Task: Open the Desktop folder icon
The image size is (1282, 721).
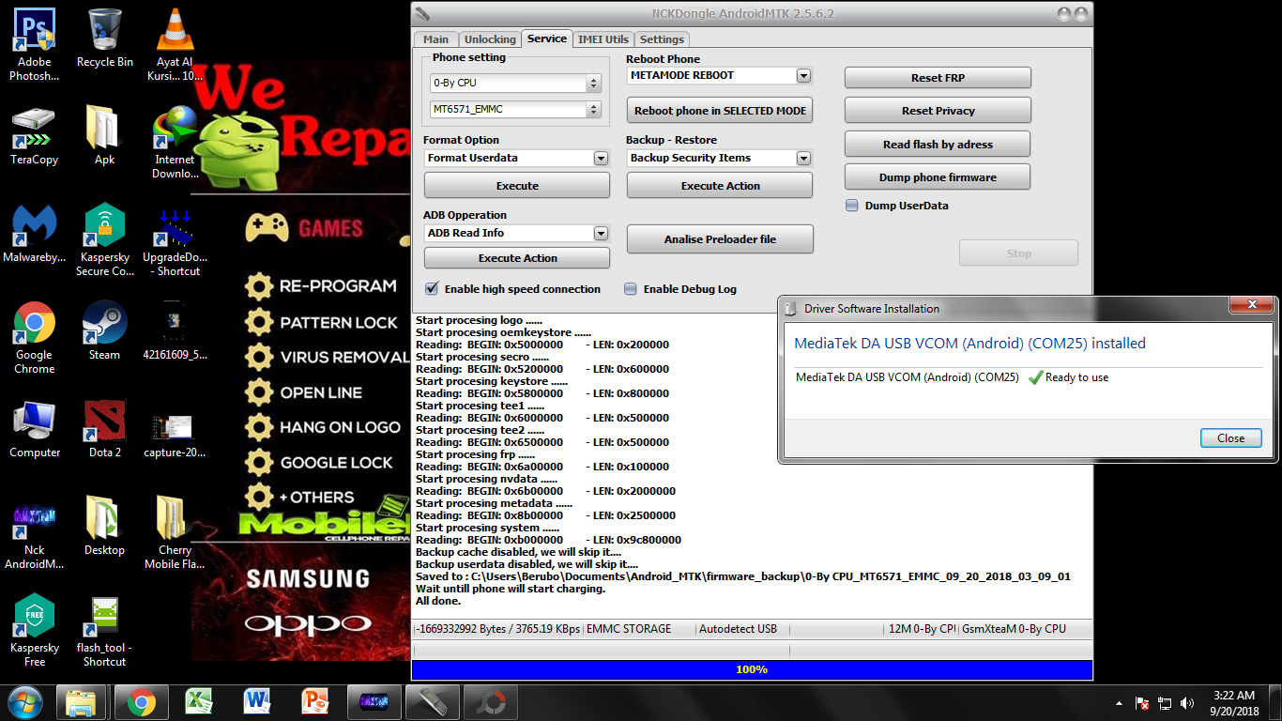Action: point(104,526)
